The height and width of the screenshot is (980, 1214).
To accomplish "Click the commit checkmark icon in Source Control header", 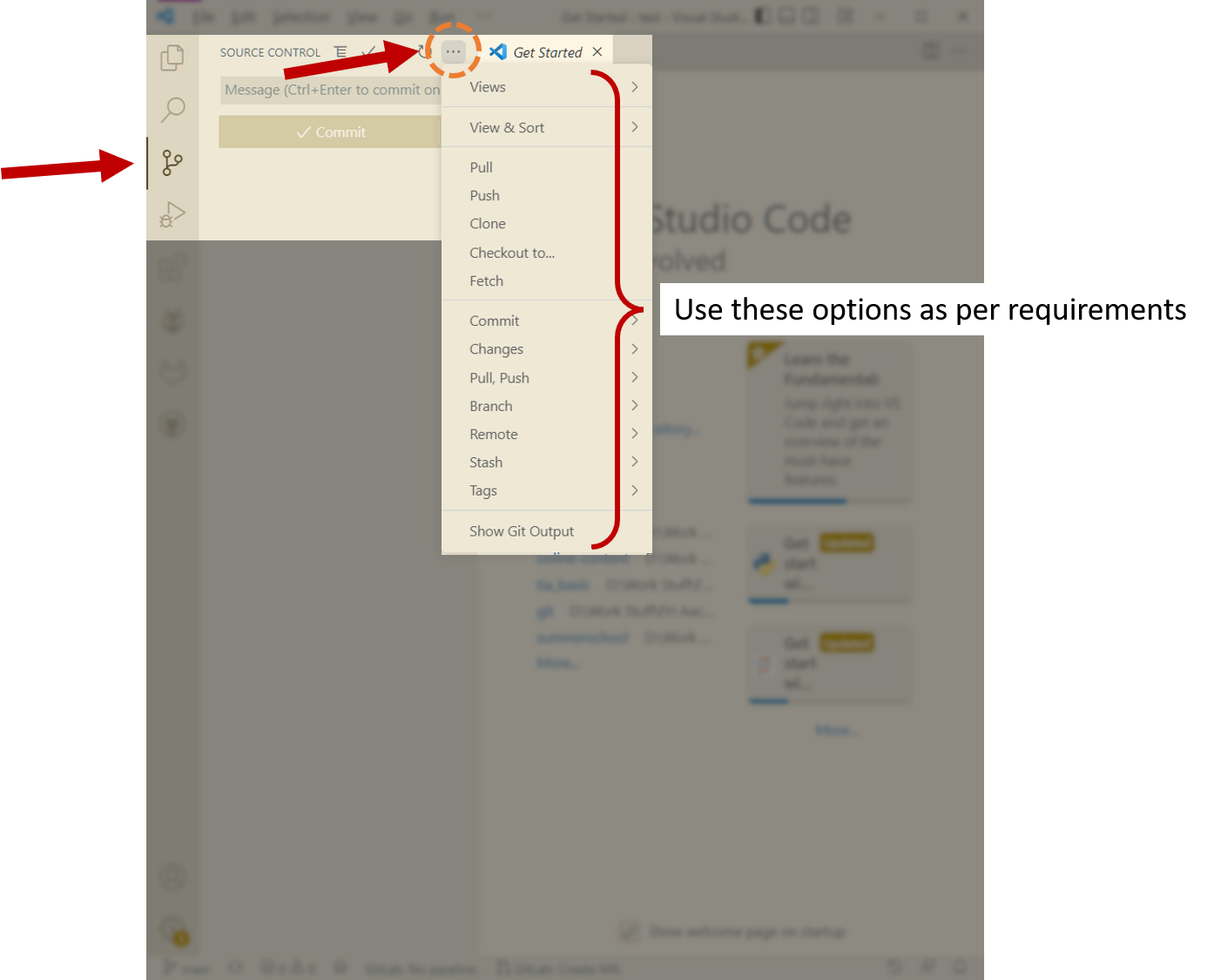I will pyautogui.click(x=368, y=51).
